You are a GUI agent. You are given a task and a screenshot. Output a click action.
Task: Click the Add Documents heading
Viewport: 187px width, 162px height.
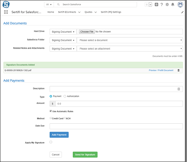[15, 23]
